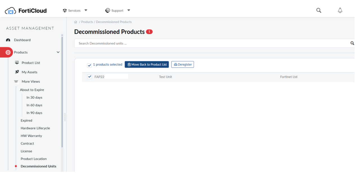Image resolution: width=356 pixels, height=173 pixels.
Task: Click the FAP22 serial number cell
Action: pyautogui.click(x=99, y=77)
